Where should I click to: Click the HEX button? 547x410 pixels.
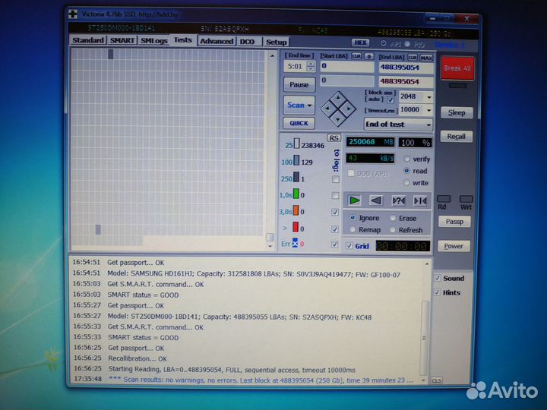[x=360, y=43]
